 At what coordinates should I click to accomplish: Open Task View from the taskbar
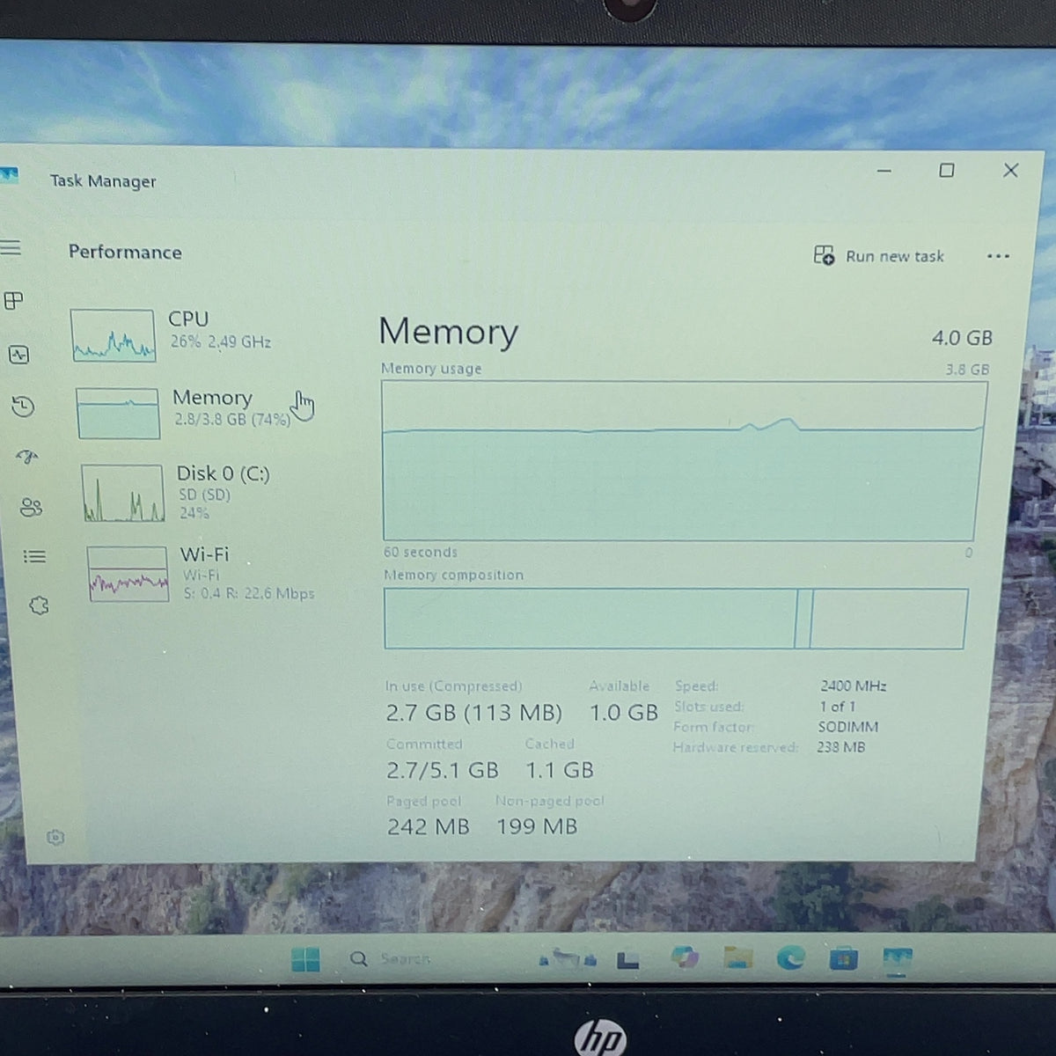coord(627,960)
